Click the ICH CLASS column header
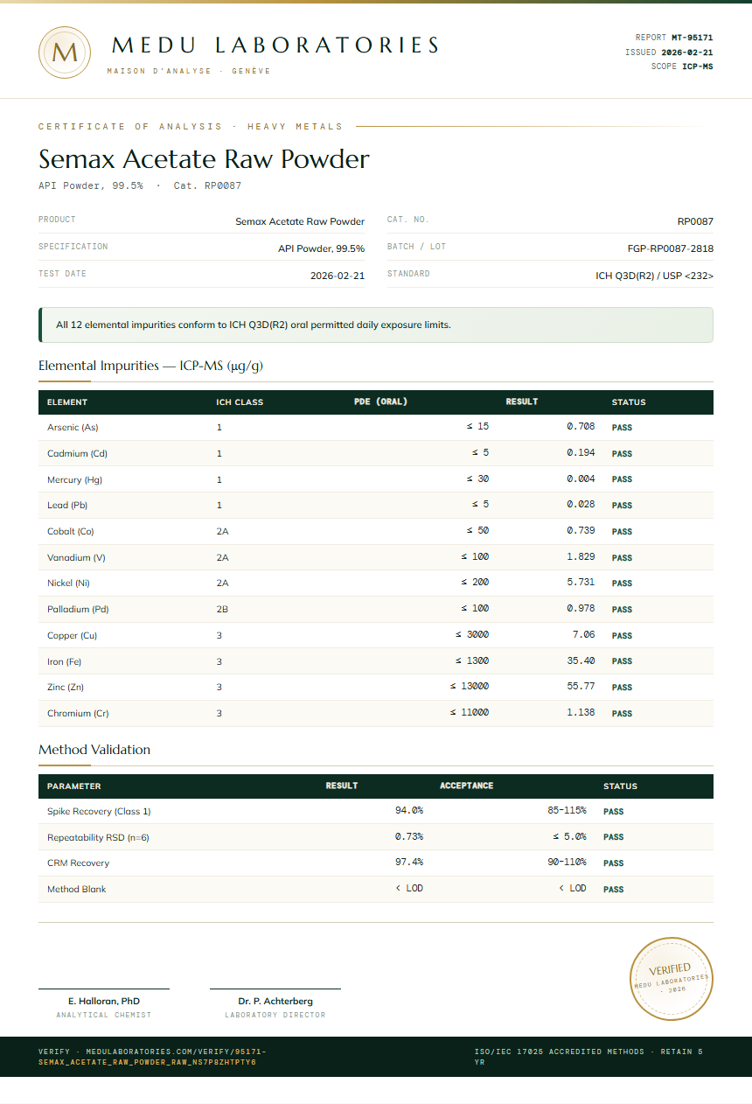This screenshot has width=752, height=1104. 240,402
